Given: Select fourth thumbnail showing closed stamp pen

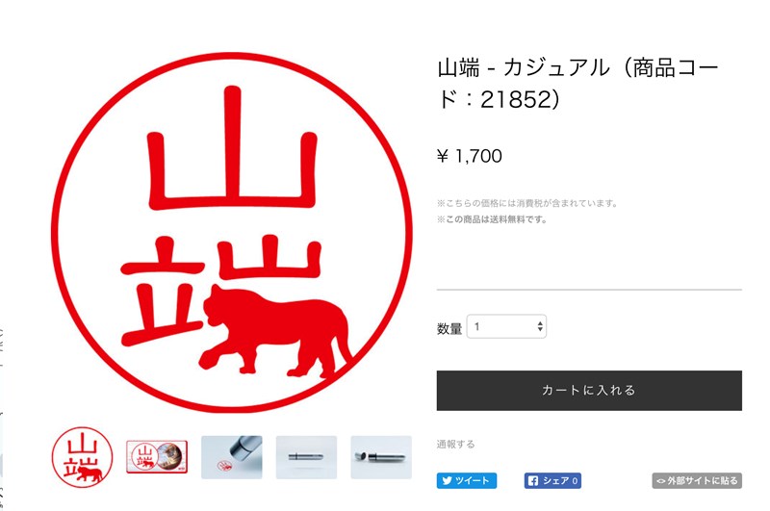Looking at the screenshot, I should click(x=306, y=457).
